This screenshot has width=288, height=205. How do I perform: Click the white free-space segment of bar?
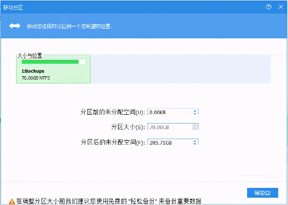pos(83,61)
